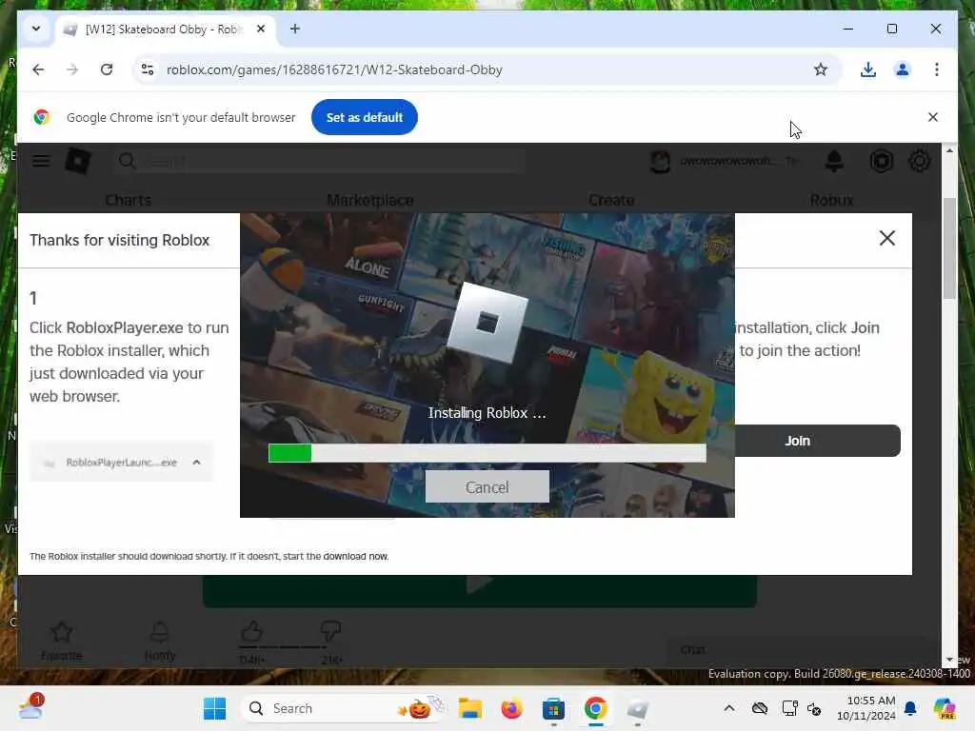Open the tab search dropdown arrow
The height and width of the screenshot is (731, 975).
point(36,30)
